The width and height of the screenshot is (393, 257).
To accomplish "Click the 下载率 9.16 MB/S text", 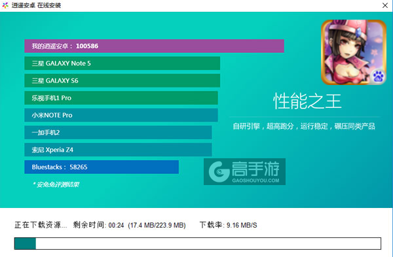I will coord(229,225).
